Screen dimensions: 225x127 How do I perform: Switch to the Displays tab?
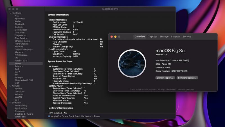(x=152, y=37)
